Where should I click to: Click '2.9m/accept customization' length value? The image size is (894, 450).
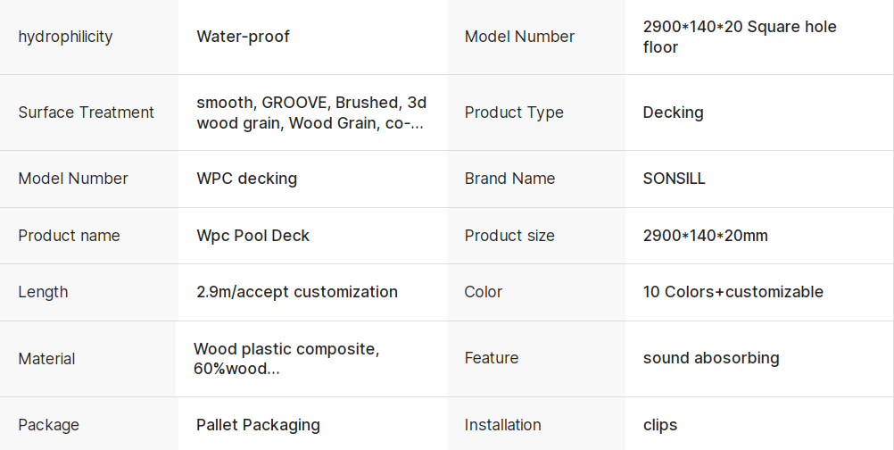coord(297,292)
